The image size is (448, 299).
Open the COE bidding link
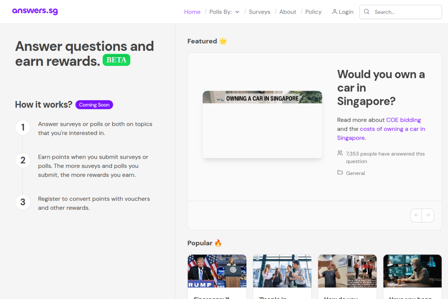(403, 120)
